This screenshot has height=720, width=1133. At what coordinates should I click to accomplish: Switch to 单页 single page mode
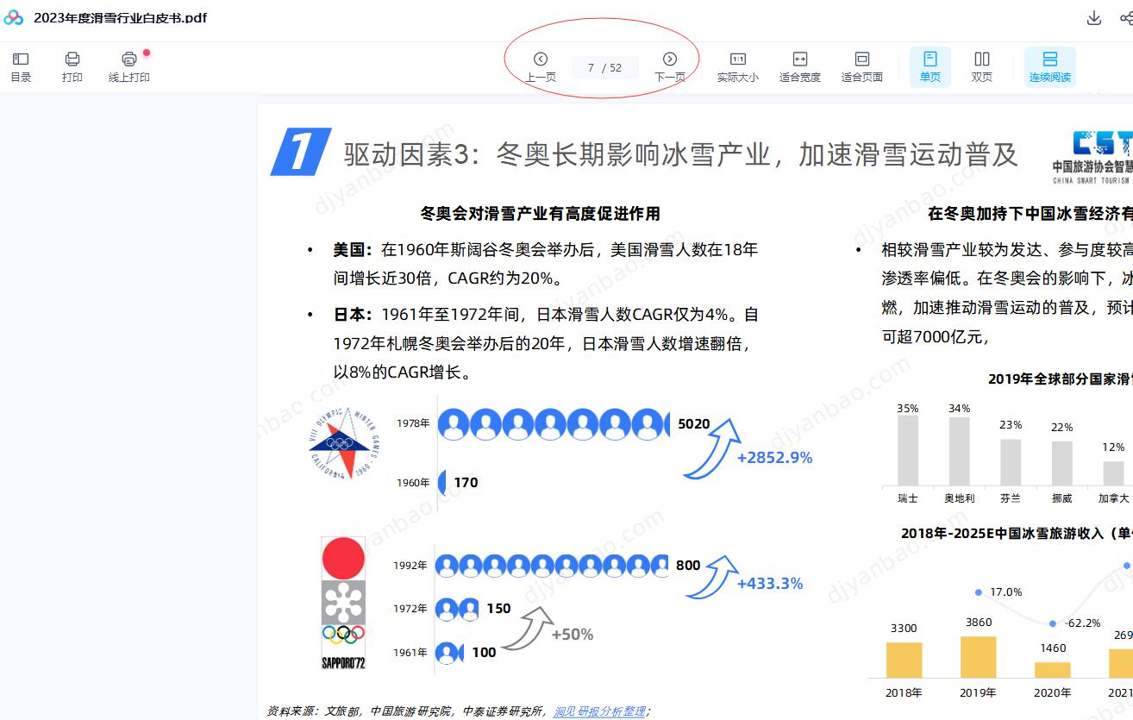point(930,66)
